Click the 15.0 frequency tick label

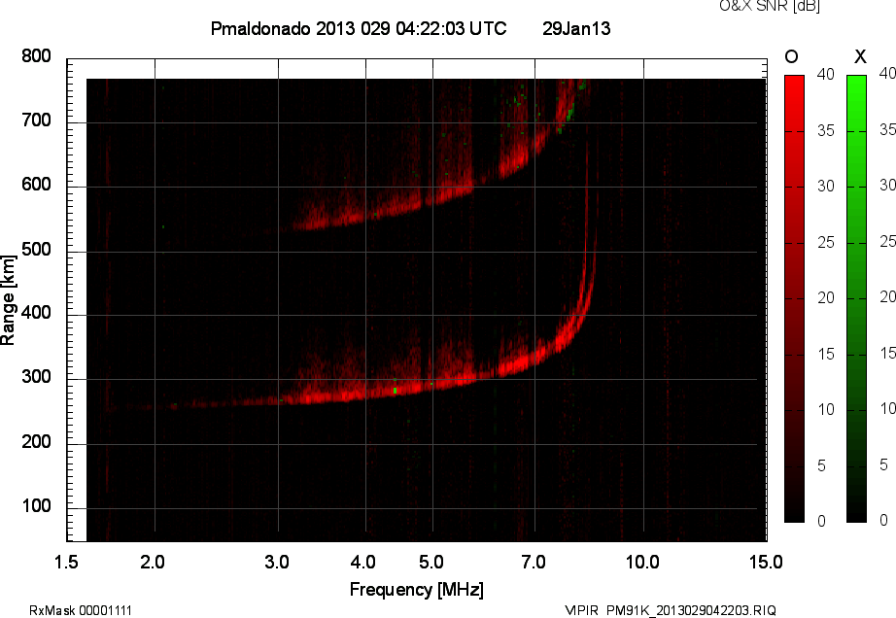[x=766, y=562]
